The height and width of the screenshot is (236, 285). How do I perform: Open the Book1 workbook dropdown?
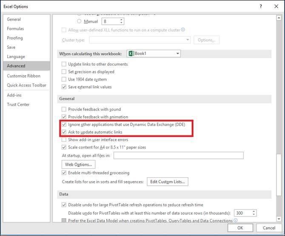click(x=177, y=54)
